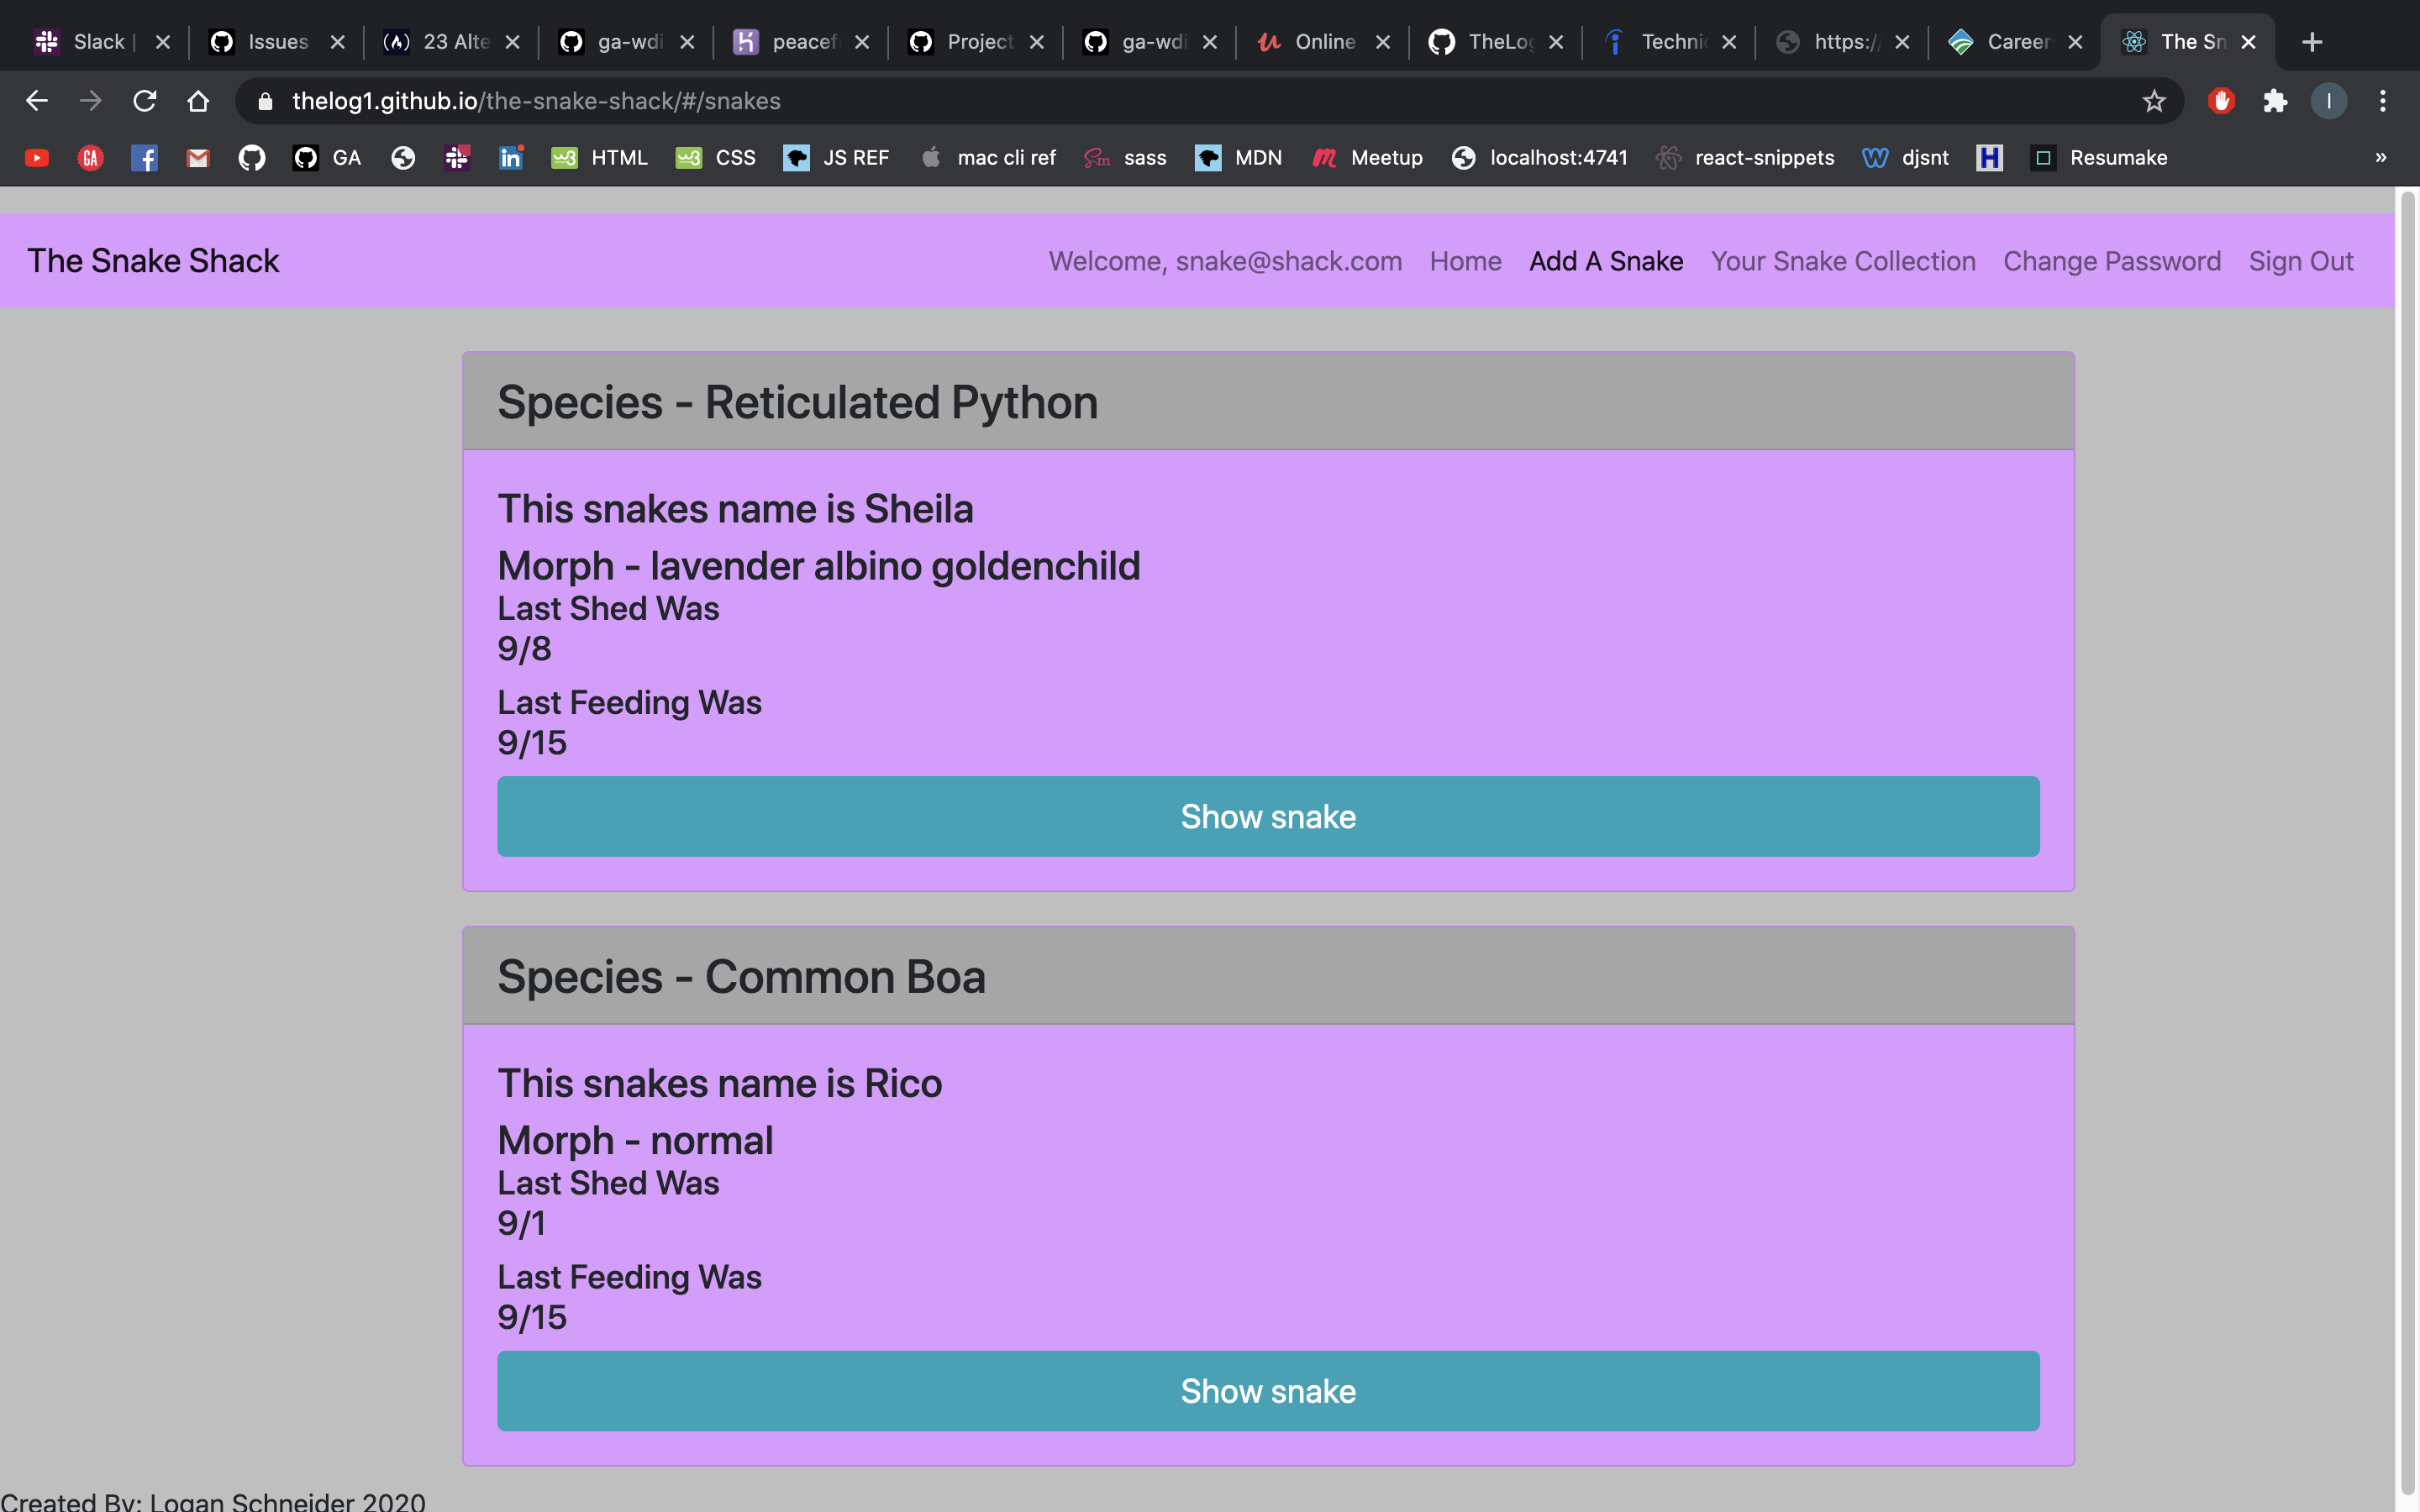
Task: Select the Species - Common Boa heading
Action: coord(741,976)
